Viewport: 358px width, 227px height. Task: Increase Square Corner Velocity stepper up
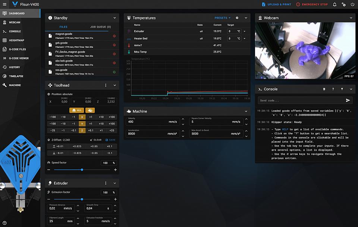(246, 119)
